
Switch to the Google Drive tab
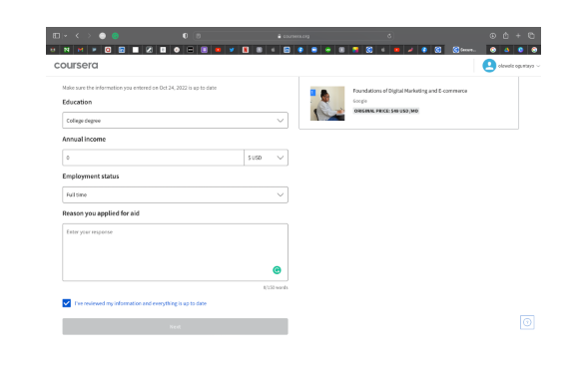point(506,50)
